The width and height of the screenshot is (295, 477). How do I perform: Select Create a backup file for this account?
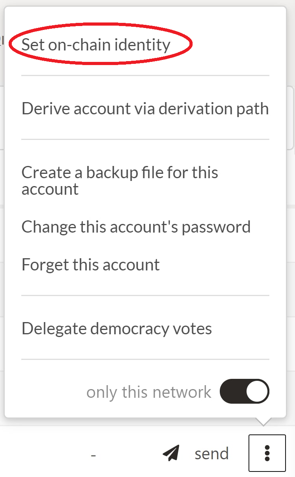[x=120, y=181]
